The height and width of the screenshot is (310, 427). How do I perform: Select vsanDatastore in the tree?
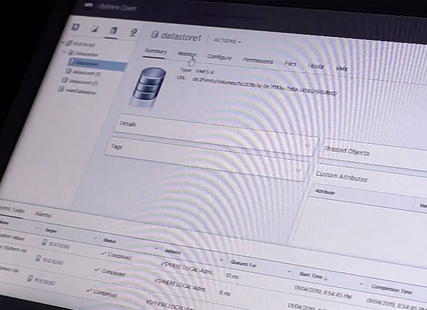click(x=80, y=91)
